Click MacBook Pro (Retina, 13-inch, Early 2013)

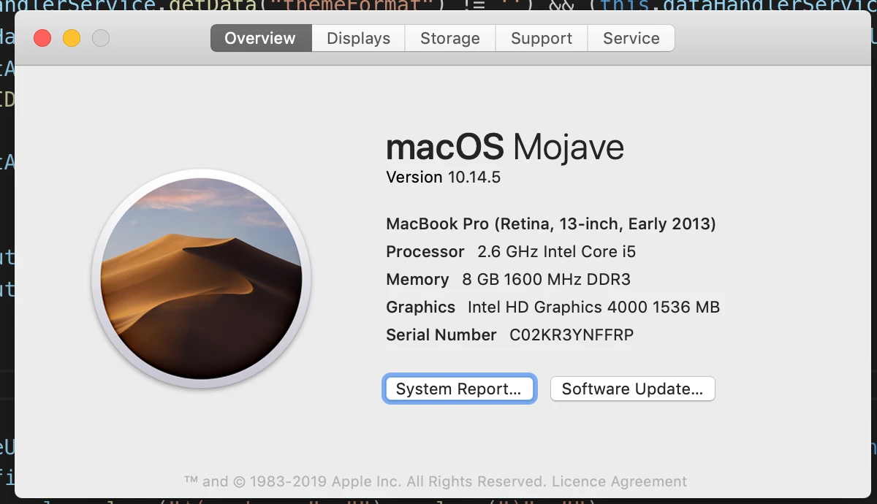pyautogui.click(x=551, y=224)
